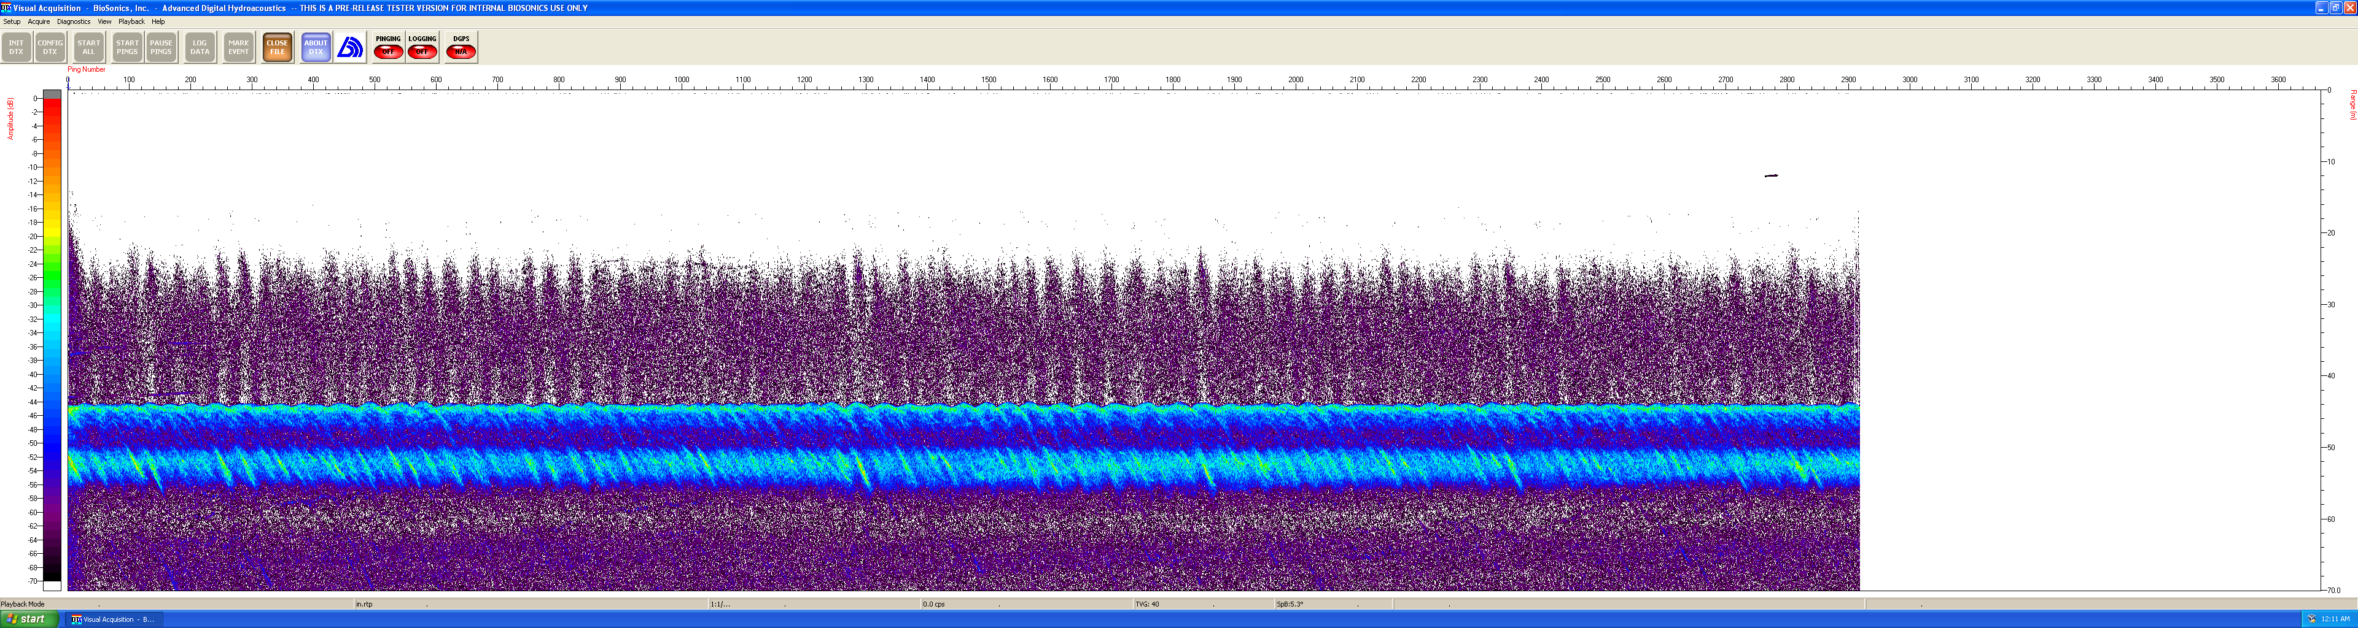Viewport: 2358px width, 628px height.
Task: Open the View menu
Action: [x=104, y=22]
